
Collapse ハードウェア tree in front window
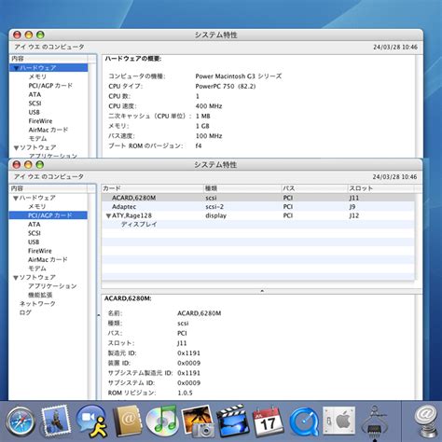tap(16, 198)
